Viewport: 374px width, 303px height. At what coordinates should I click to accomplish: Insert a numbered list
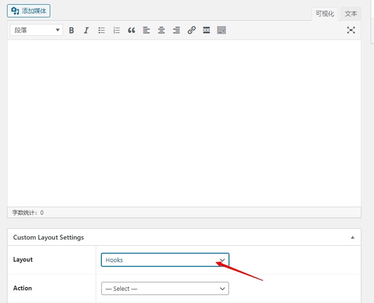tap(116, 30)
